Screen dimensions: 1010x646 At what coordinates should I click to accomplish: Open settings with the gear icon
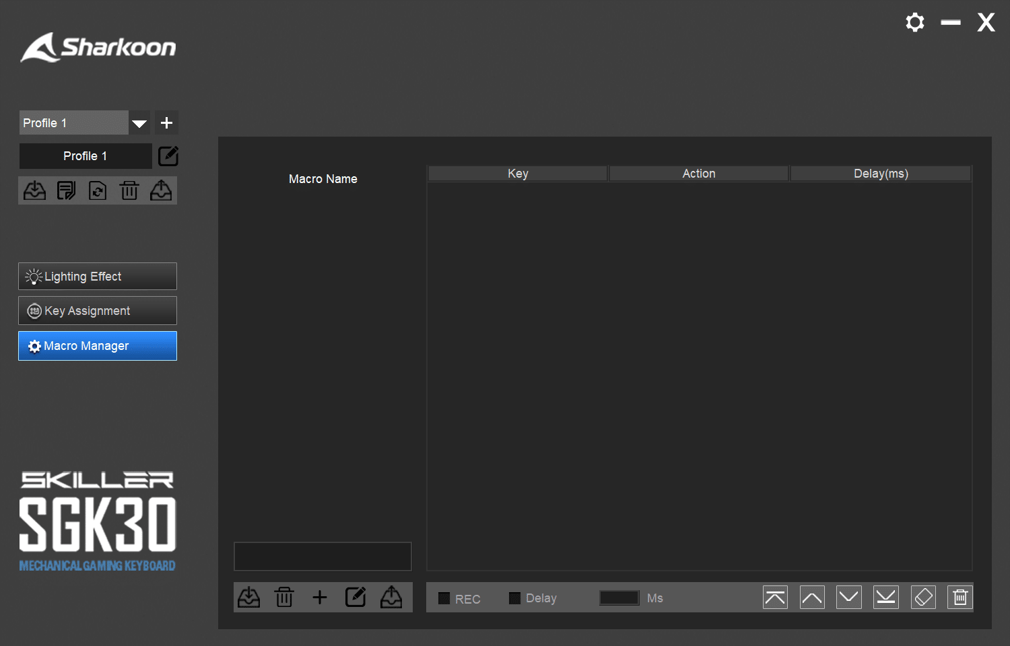(x=914, y=23)
